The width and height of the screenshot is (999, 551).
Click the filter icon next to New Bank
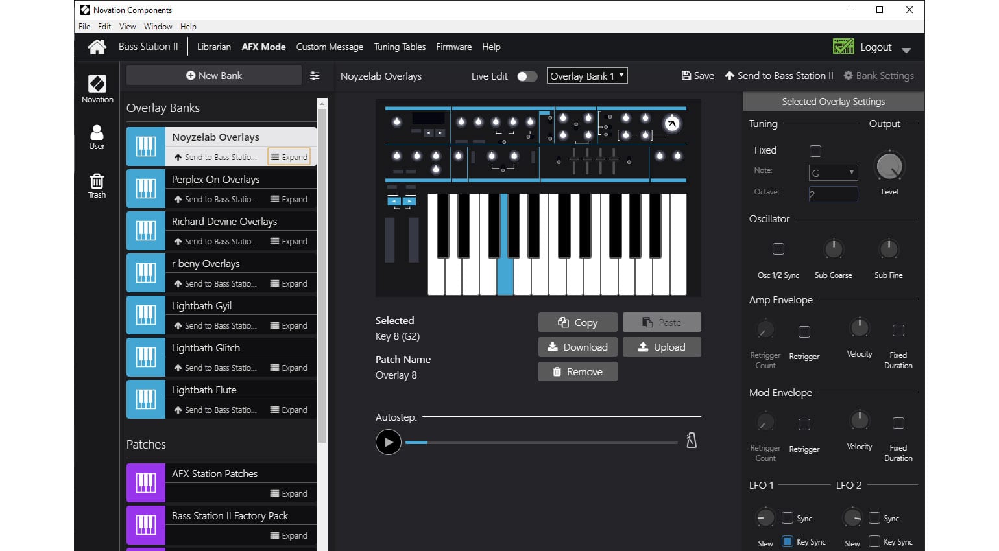coord(315,75)
